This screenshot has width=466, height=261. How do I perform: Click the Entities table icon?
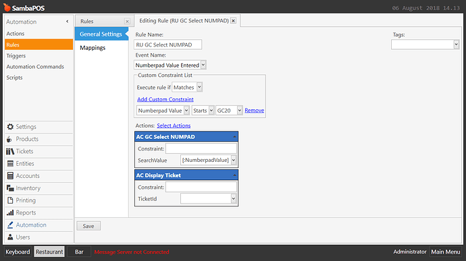tap(10, 164)
